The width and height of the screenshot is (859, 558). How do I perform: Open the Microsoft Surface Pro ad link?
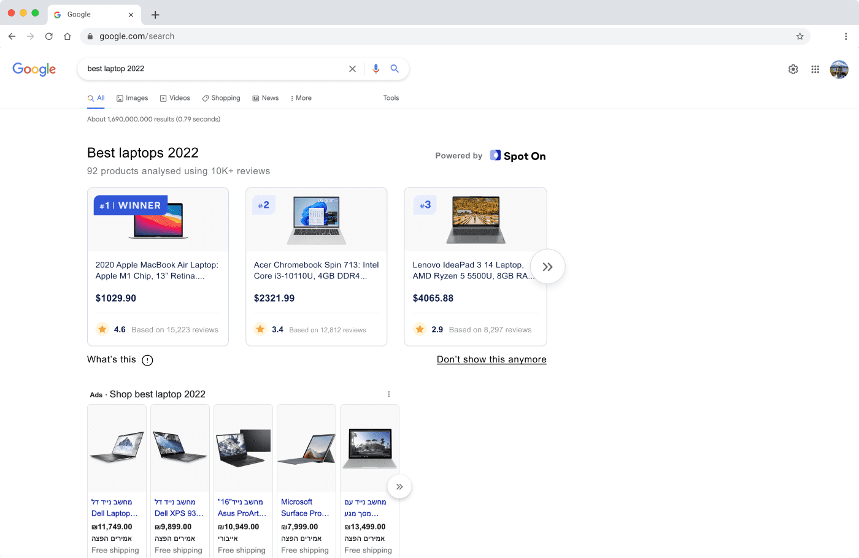coord(305,508)
